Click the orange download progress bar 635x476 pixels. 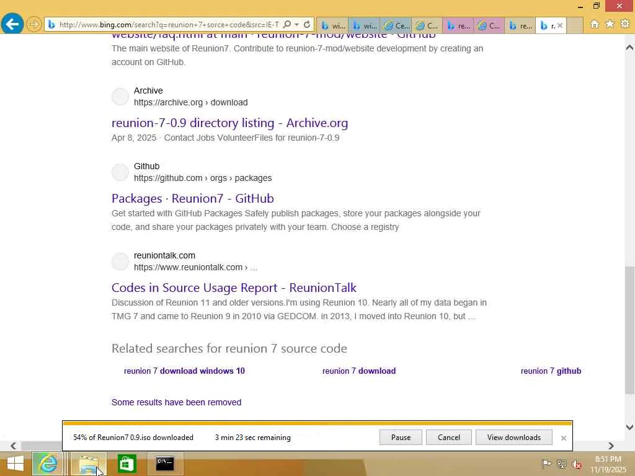pos(317,423)
